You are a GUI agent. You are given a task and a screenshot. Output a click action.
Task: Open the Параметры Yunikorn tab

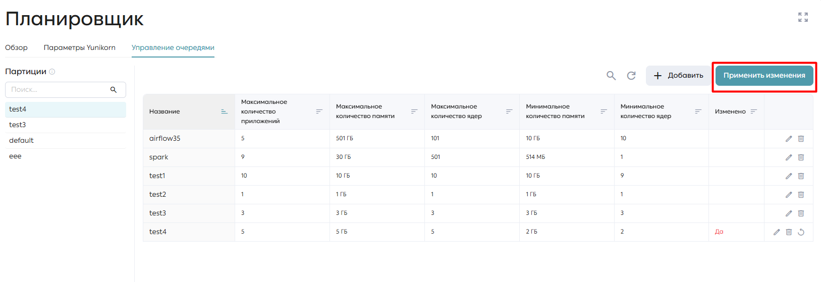pos(80,47)
